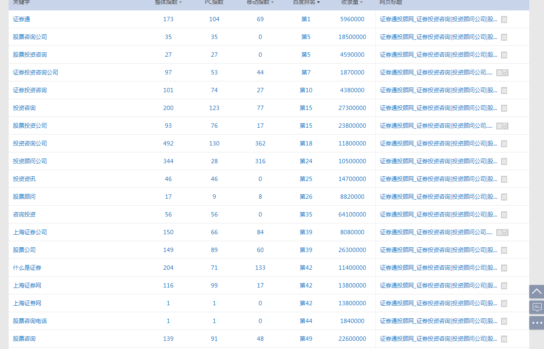
Task: Click the 首 badge in the 股票咨询电话 row
Action: tap(504, 321)
